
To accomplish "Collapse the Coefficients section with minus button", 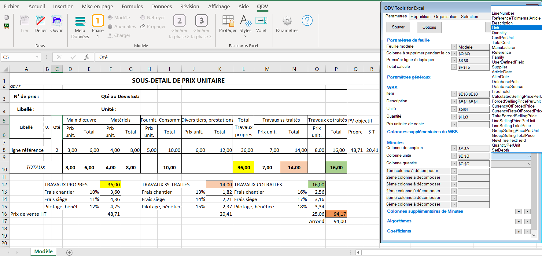I will tap(527, 232).
